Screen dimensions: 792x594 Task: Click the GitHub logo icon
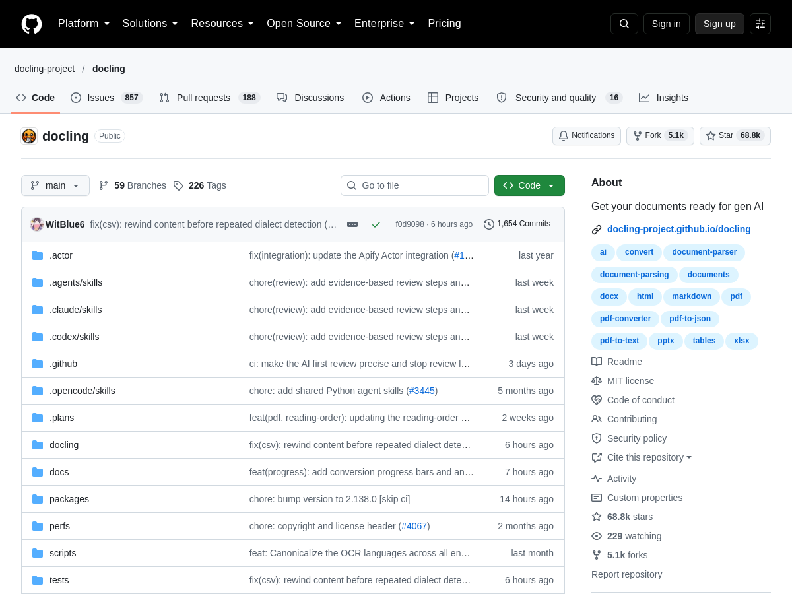tap(32, 24)
